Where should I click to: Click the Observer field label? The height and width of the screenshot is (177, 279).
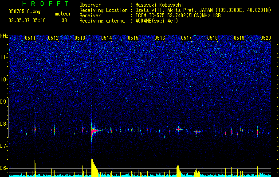pos(90,5)
